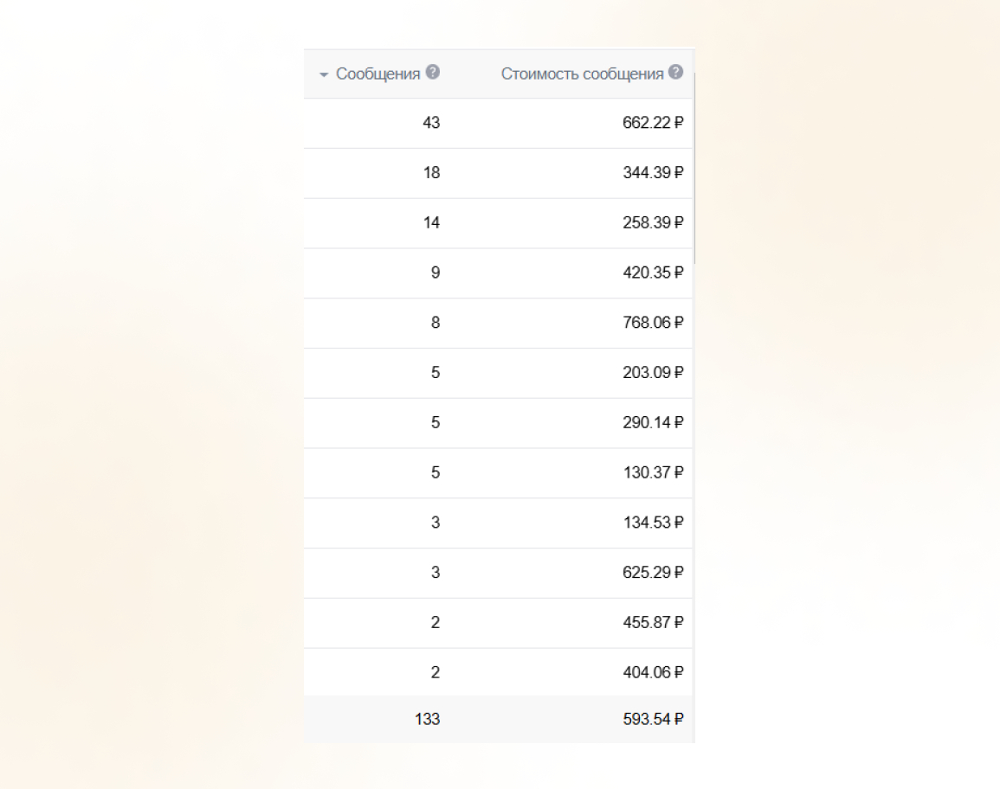Click the 420.35 ₽ cost value

(x=653, y=273)
